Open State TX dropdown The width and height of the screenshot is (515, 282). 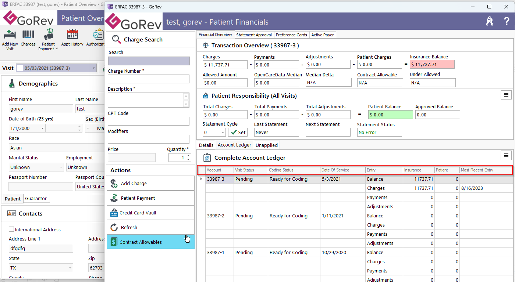pyautogui.click(x=70, y=268)
